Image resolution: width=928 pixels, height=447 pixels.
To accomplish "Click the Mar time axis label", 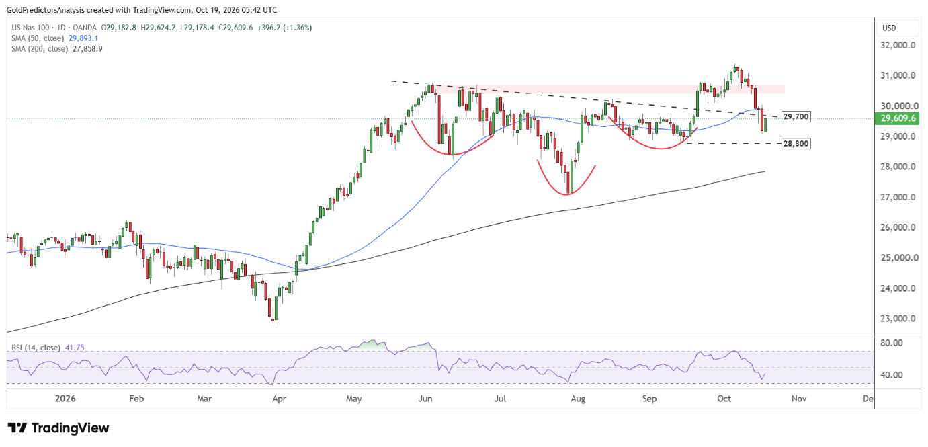I will pyautogui.click(x=204, y=399).
